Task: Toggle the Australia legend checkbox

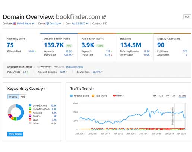Action: pyautogui.click(x=30, y=112)
